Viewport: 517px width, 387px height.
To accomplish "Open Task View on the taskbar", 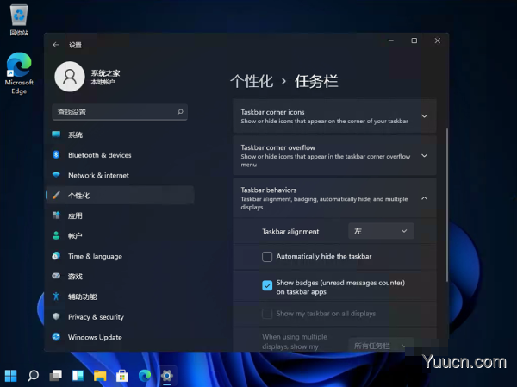I will pyautogui.click(x=55, y=376).
